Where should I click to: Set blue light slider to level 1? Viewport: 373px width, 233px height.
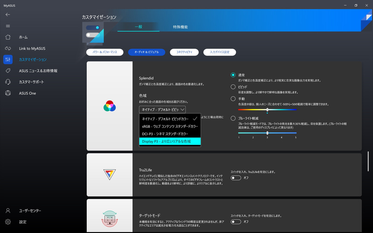point(239,133)
